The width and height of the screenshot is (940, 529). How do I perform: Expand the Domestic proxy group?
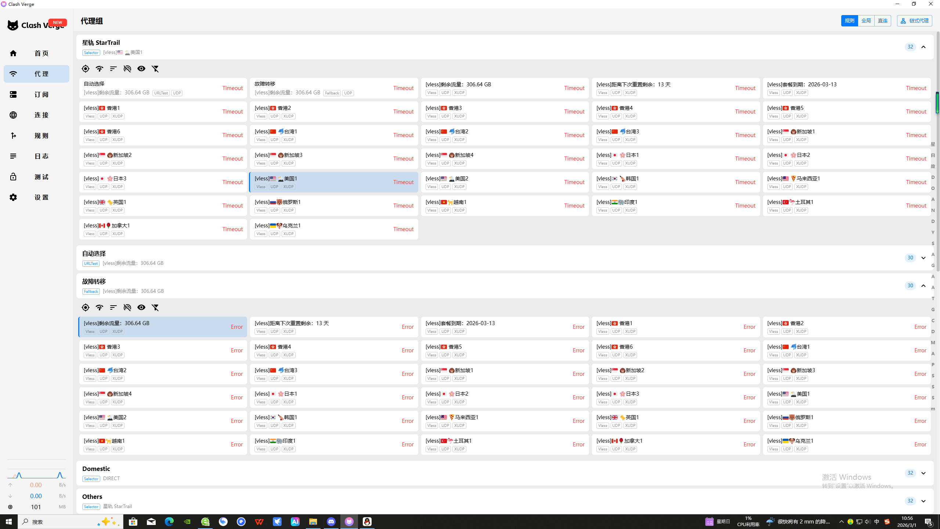click(x=923, y=473)
